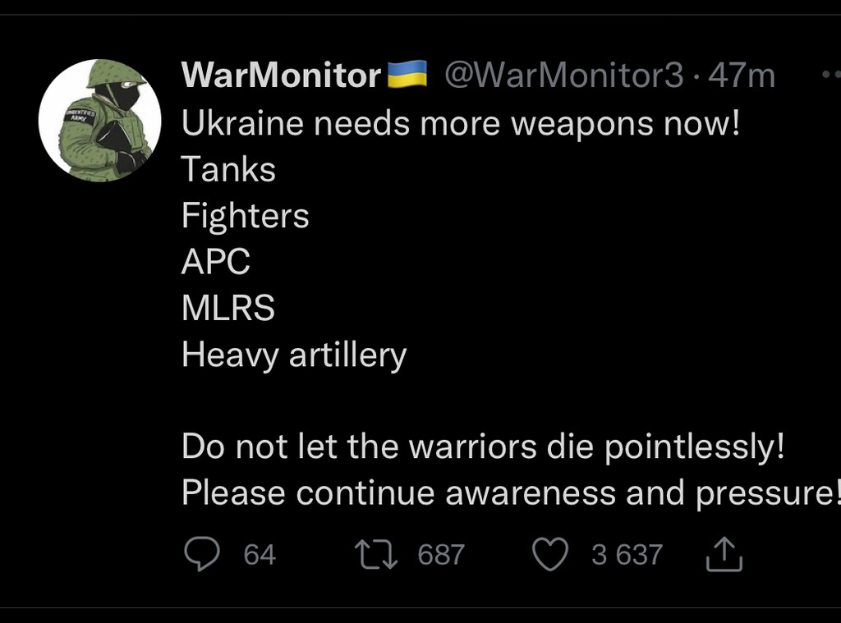Retweet the post using the retweet icon

click(x=375, y=555)
